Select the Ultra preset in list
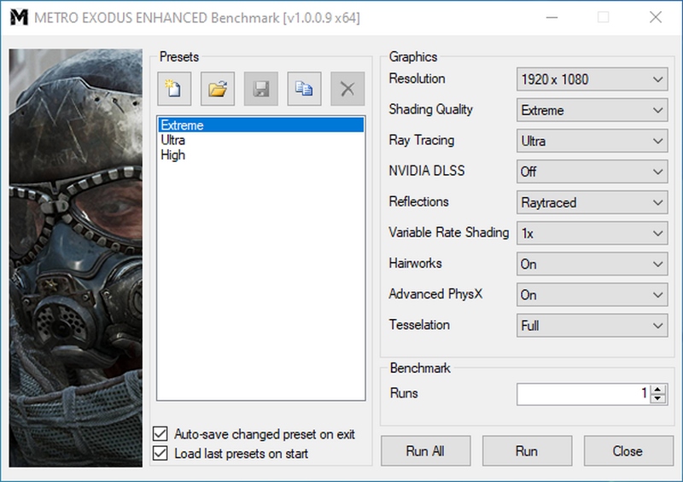The image size is (683, 482). coord(173,140)
